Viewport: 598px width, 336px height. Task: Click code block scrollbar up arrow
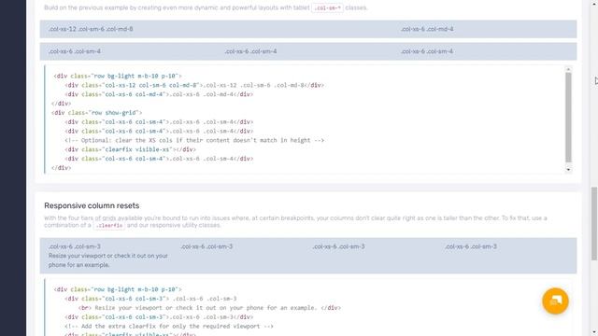click(x=568, y=69)
